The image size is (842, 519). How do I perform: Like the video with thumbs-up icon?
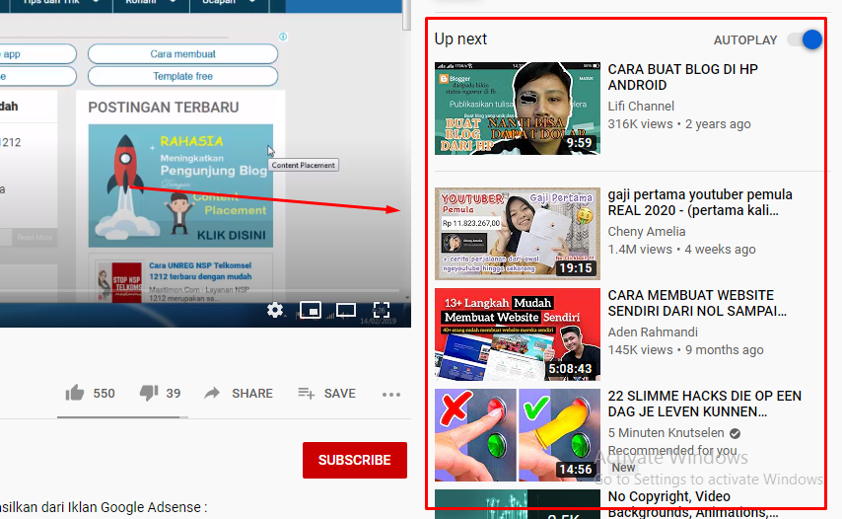(75, 394)
